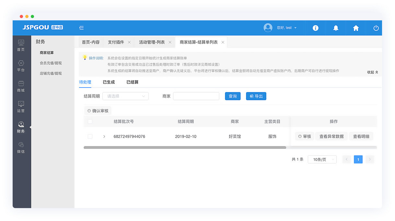Open notifications bell icon

(336, 28)
